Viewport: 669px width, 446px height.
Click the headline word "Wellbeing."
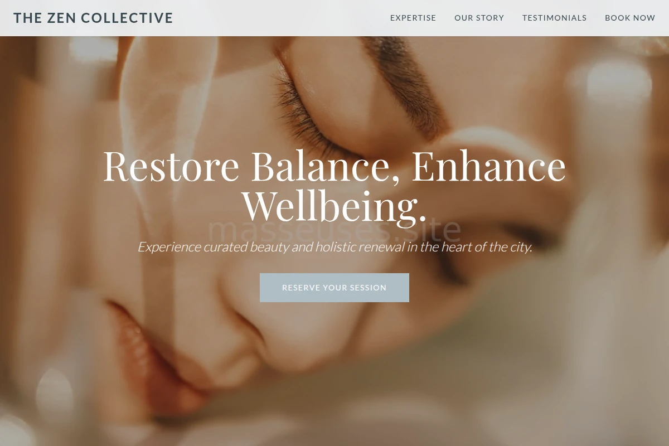pyautogui.click(x=334, y=206)
